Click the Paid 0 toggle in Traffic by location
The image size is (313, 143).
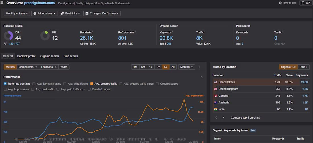click(x=304, y=67)
